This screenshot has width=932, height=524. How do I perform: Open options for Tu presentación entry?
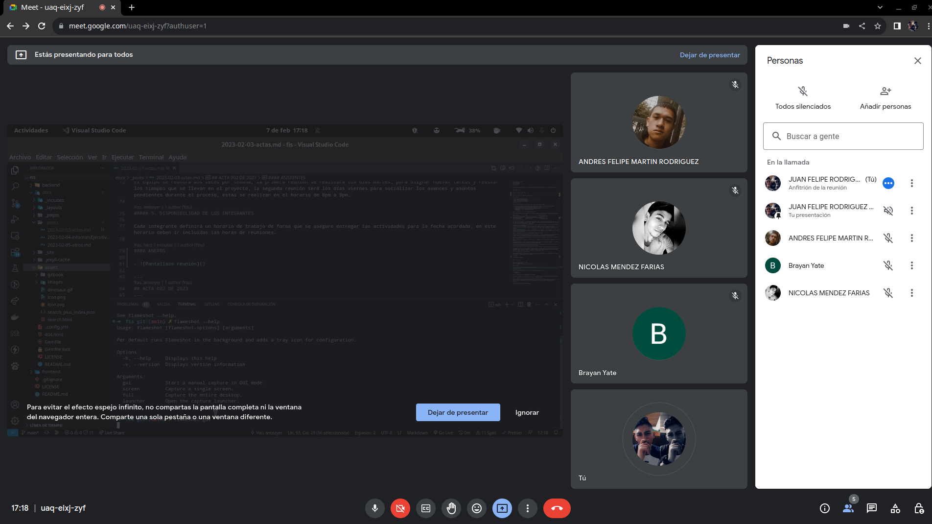(x=912, y=211)
